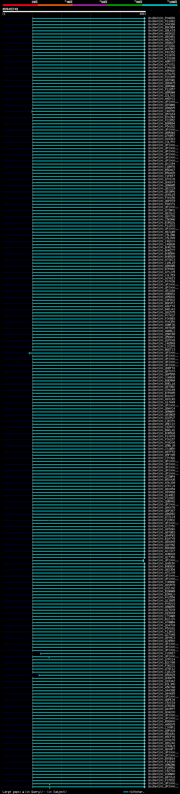Select the UniRef100_C0SKE7 label
This screenshot has height=794, width=180.
(161, 653)
